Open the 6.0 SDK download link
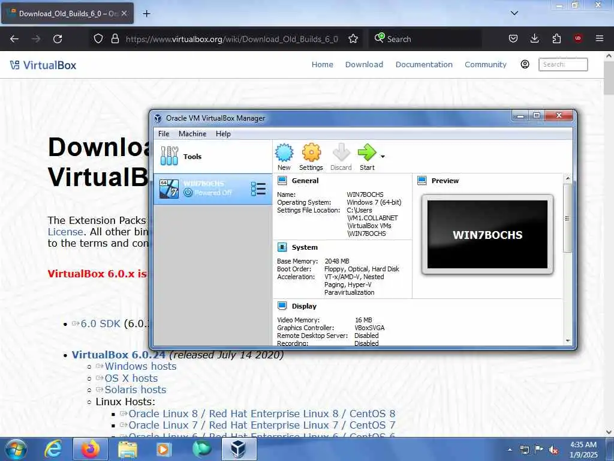Screen dimensions: 614x461 pyautogui.click(x=100, y=324)
